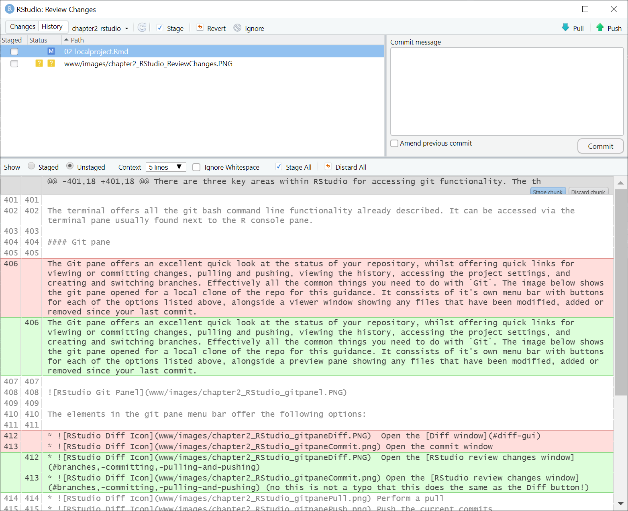Click the Stage All label
Viewport: 628px width, 511px height.
tap(298, 167)
